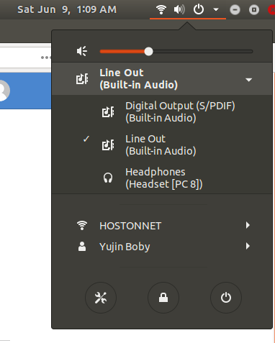Open the clock showing Sat Jun 9
Screen dimensions: 275x343
(x=67, y=10)
